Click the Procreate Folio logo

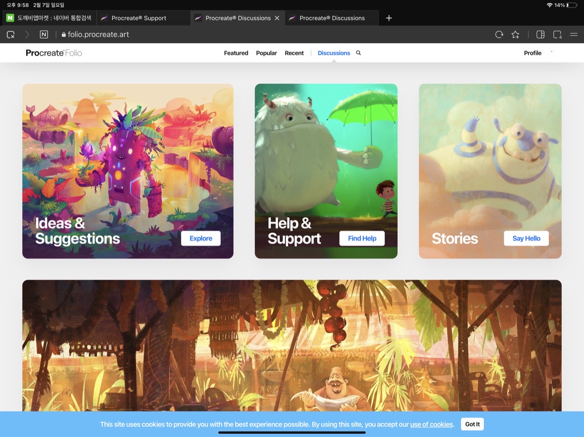(x=54, y=53)
